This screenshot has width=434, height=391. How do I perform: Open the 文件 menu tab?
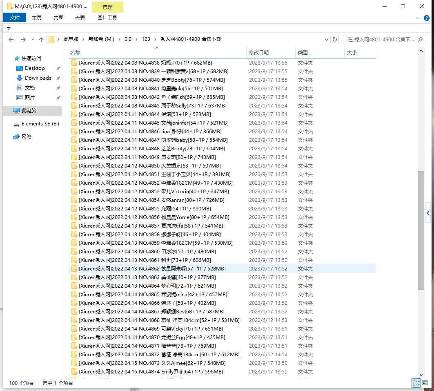[x=15, y=18]
